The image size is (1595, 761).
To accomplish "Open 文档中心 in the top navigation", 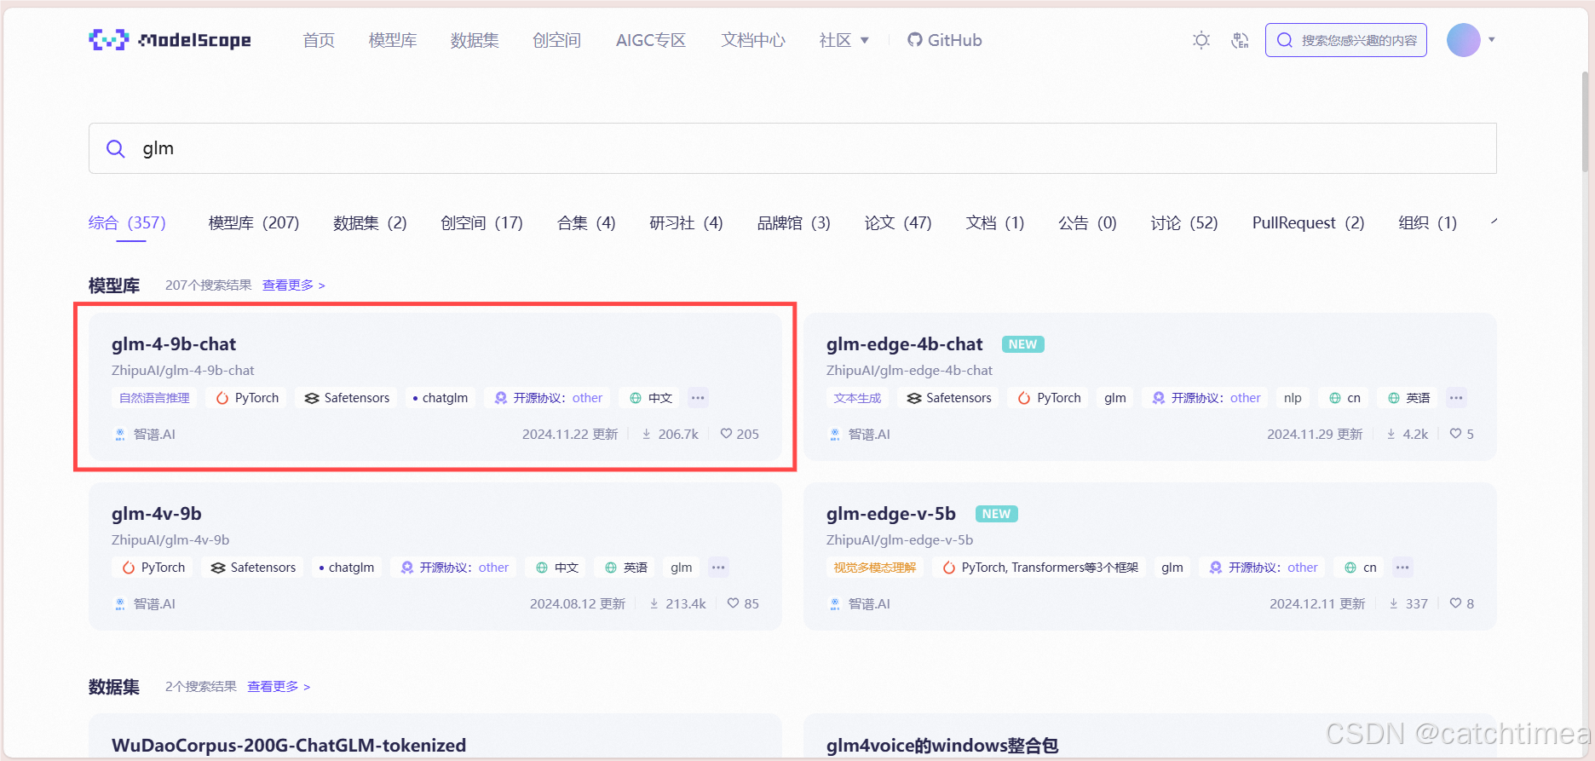I will pos(753,40).
